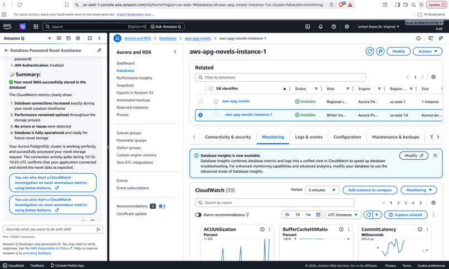Switch to the Logs & events tab
This screenshot has width=449, height=269.
[309, 137]
